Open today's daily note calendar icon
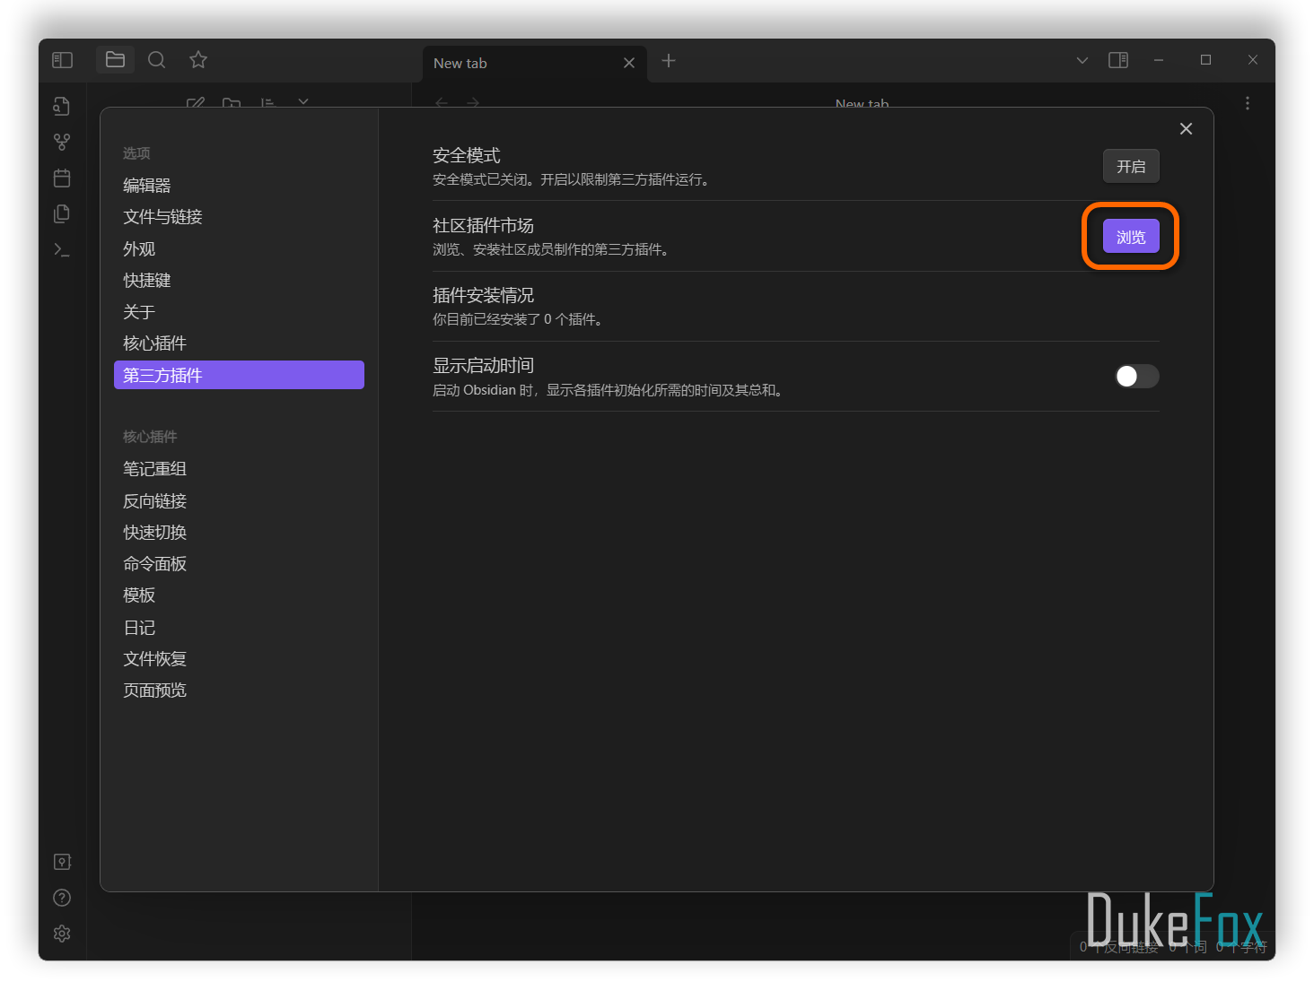 click(62, 178)
